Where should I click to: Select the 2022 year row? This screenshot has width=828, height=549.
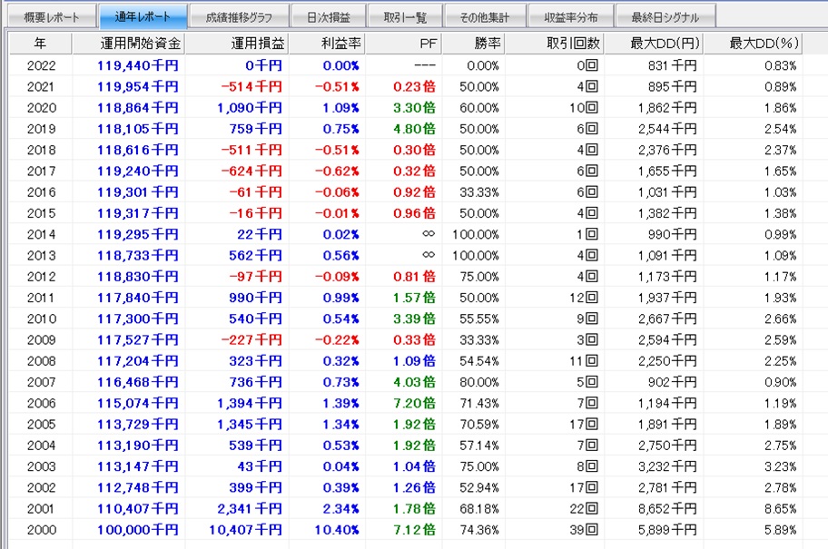pos(41,65)
